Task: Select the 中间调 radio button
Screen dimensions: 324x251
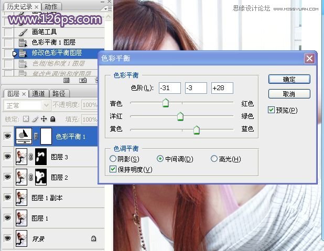Action: (160, 158)
